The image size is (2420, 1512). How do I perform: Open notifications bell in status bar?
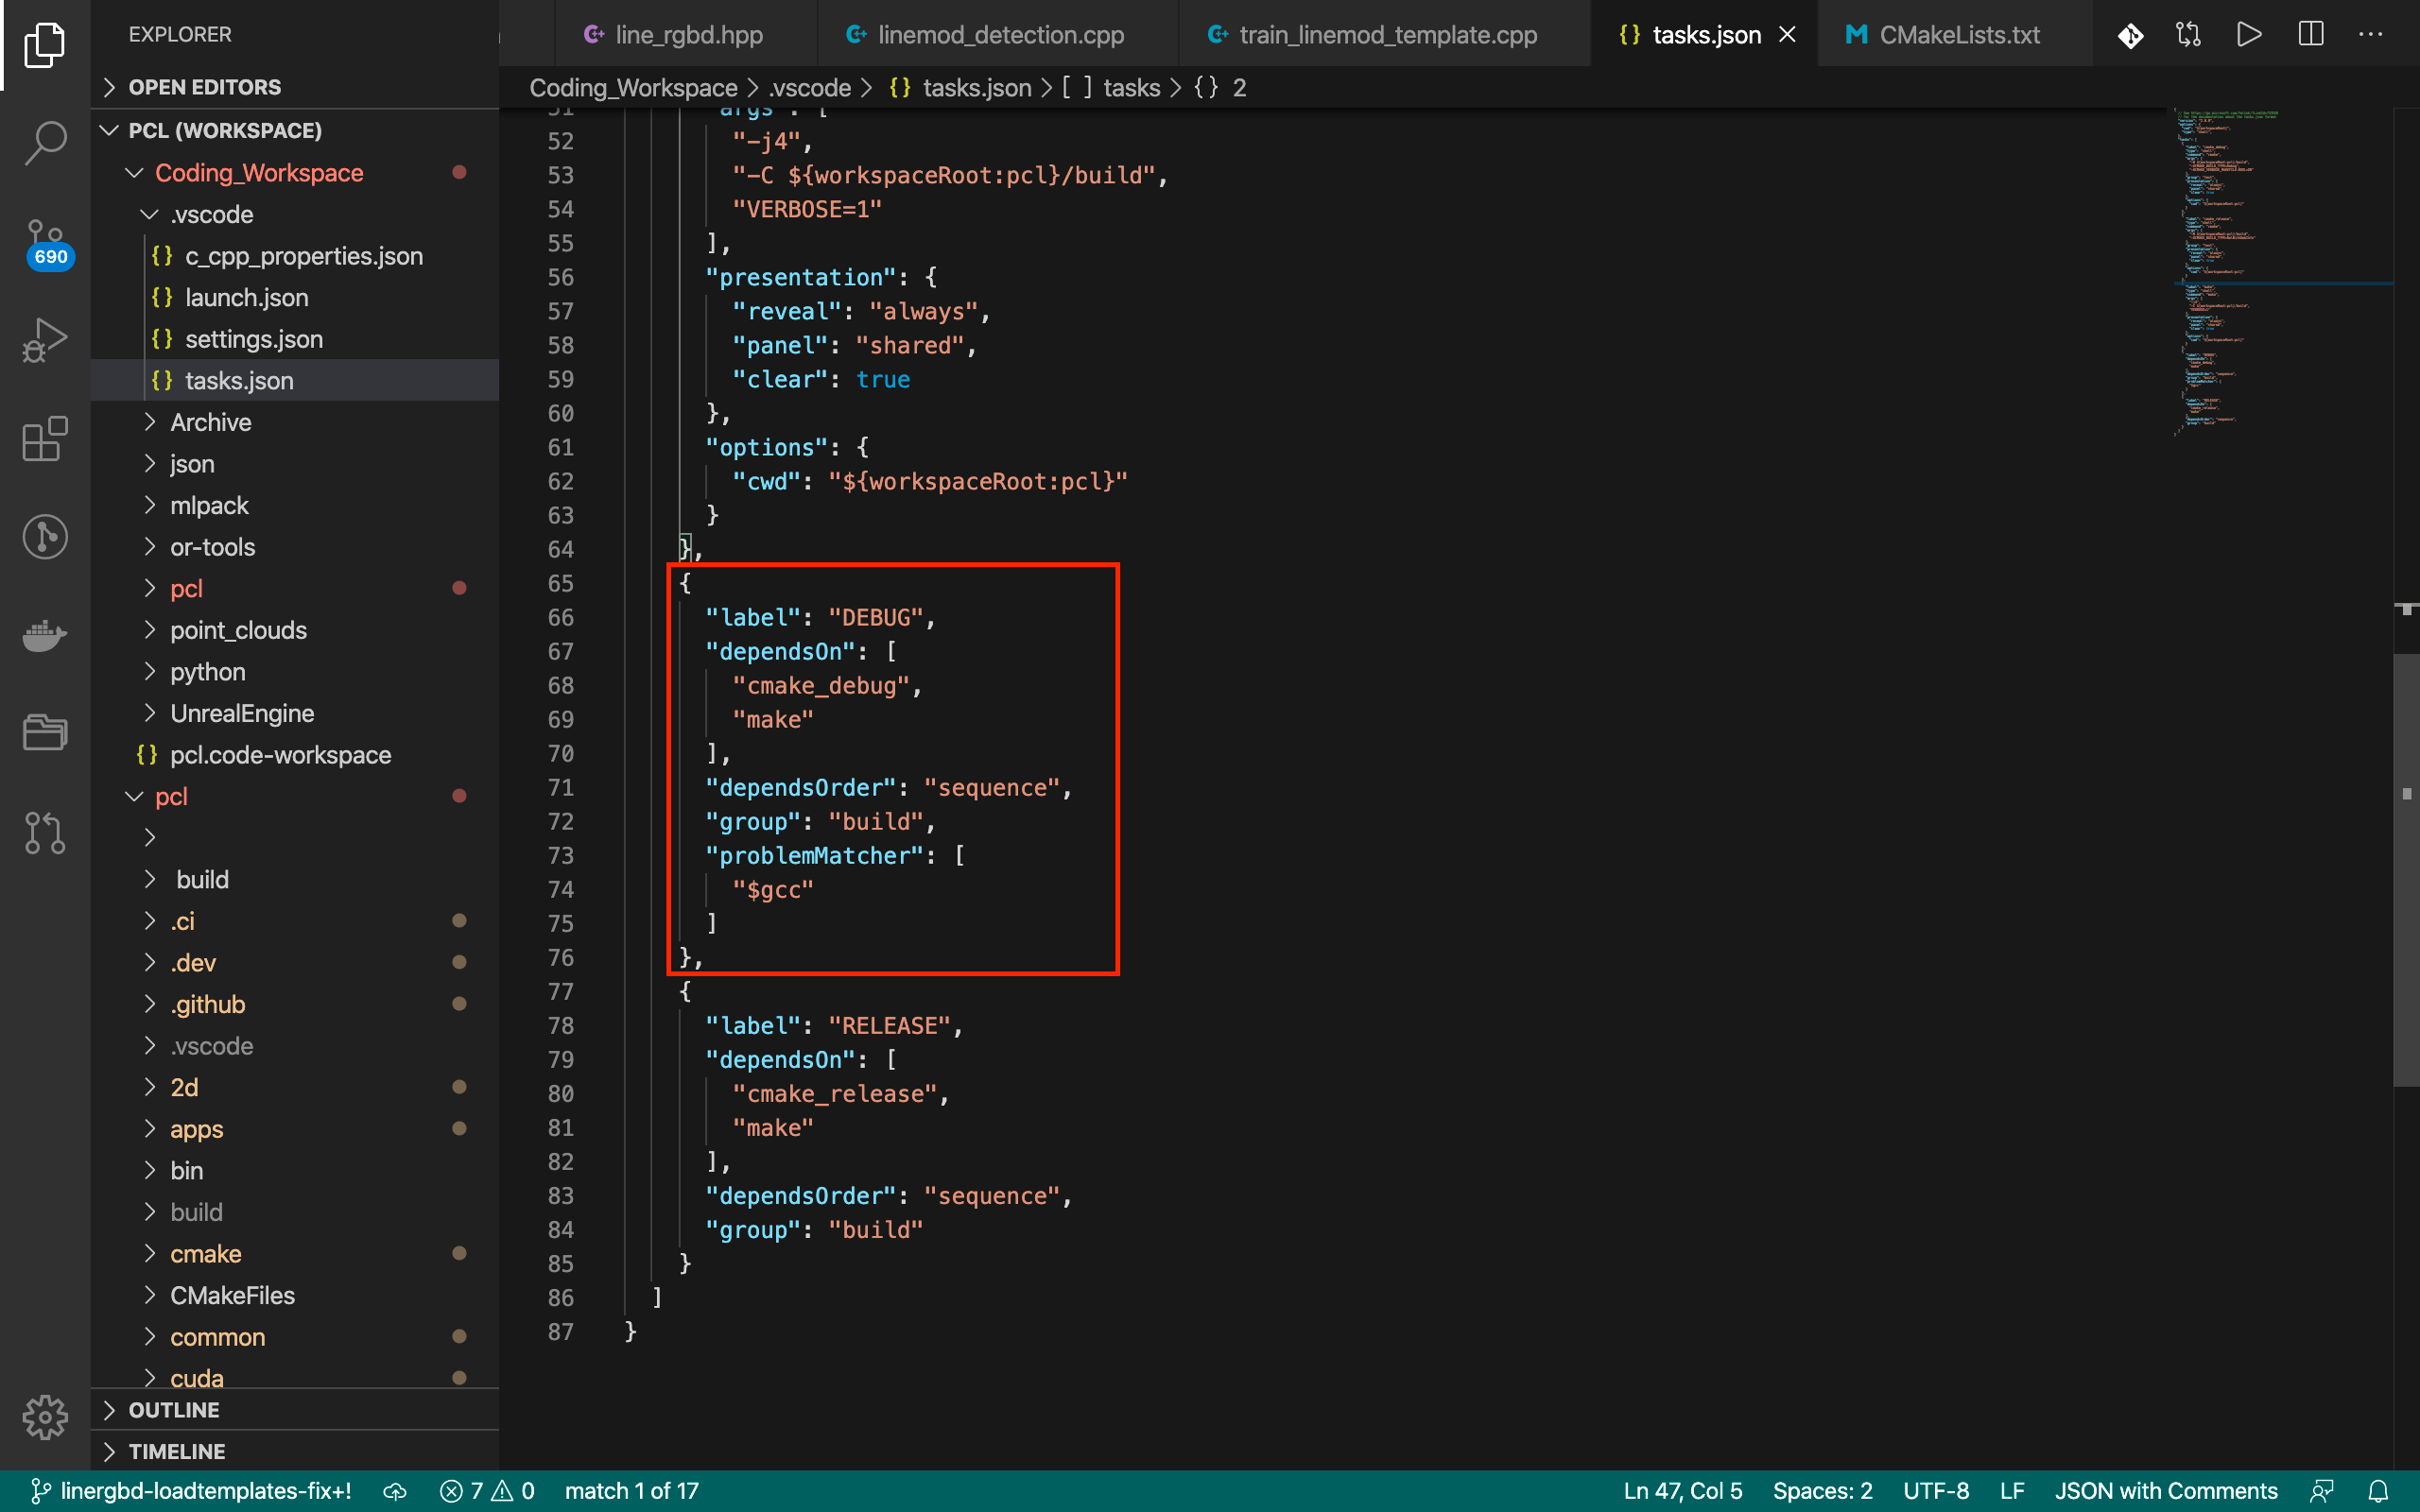tap(2379, 1491)
